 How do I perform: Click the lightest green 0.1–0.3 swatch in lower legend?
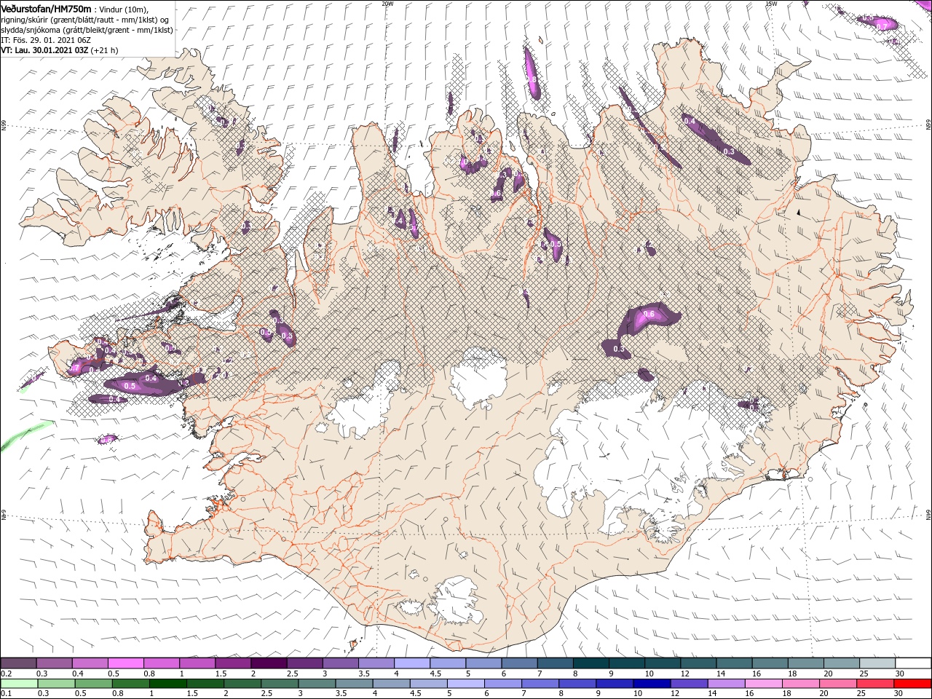[19, 683]
